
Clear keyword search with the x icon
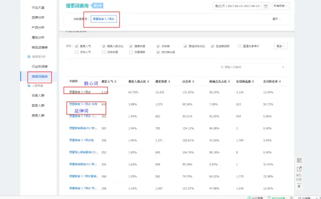[x=283, y=67]
